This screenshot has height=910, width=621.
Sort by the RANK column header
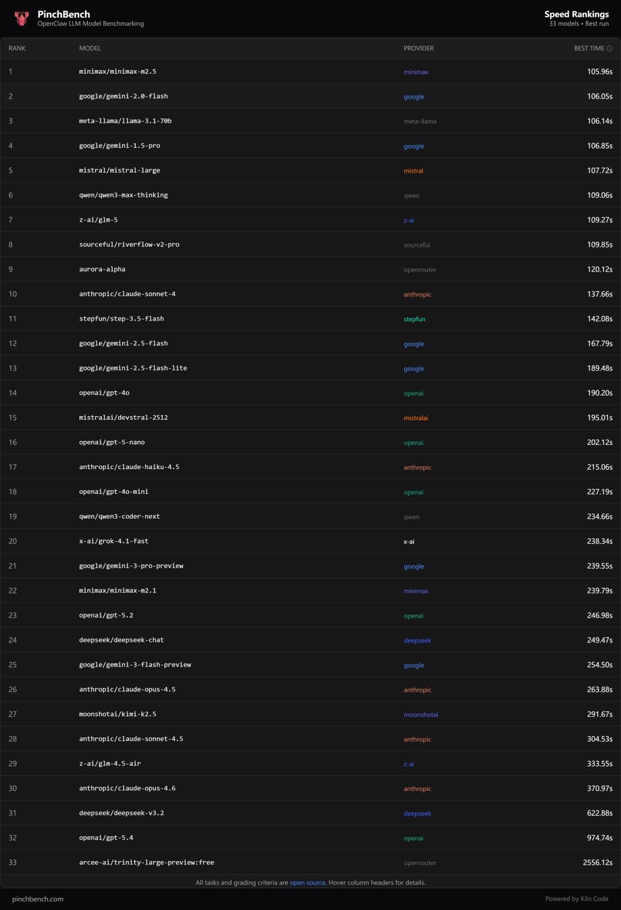[x=17, y=48]
